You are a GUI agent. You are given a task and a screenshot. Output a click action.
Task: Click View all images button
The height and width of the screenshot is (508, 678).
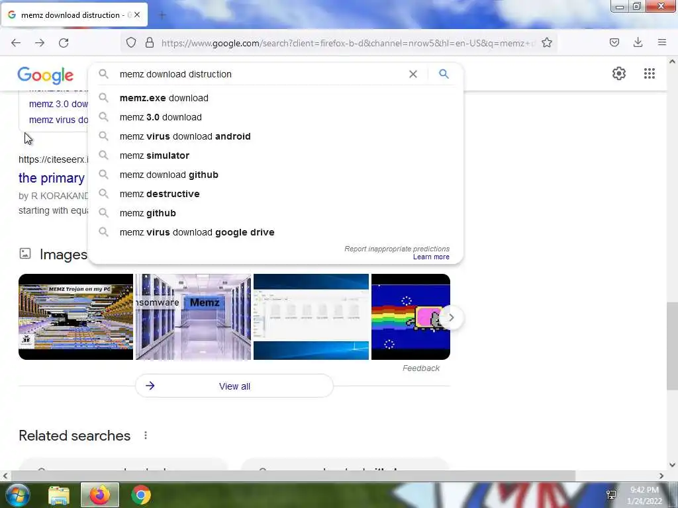(x=234, y=386)
